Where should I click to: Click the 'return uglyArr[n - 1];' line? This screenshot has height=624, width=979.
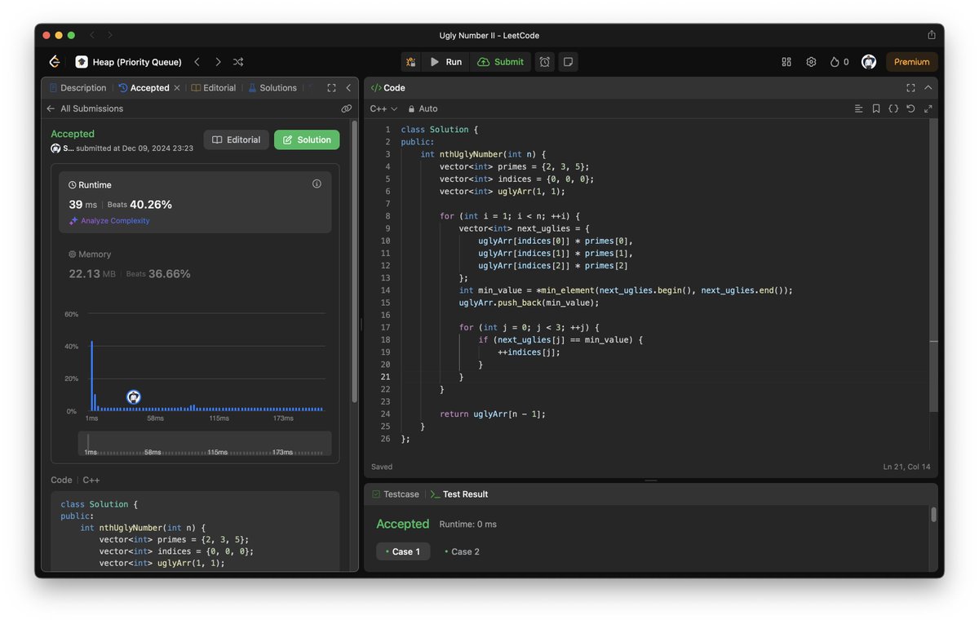pyautogui.click(x=493, y=414)
